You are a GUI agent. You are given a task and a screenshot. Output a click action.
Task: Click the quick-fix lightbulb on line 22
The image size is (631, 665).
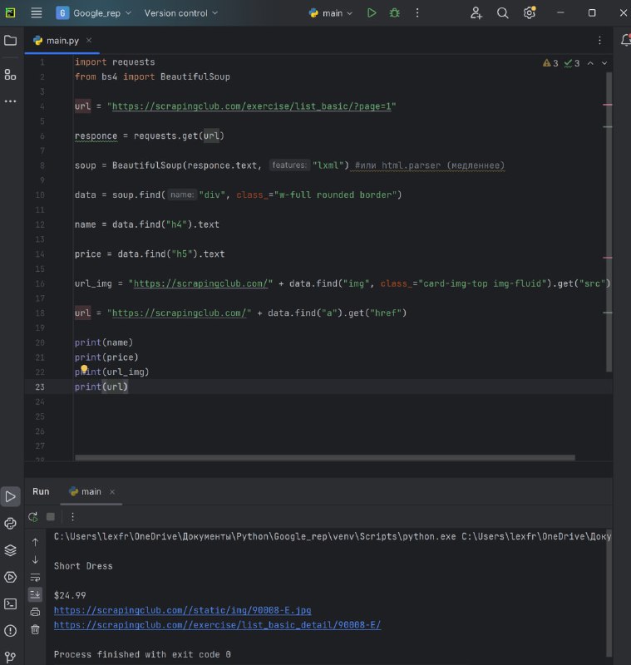click(84, 368)
